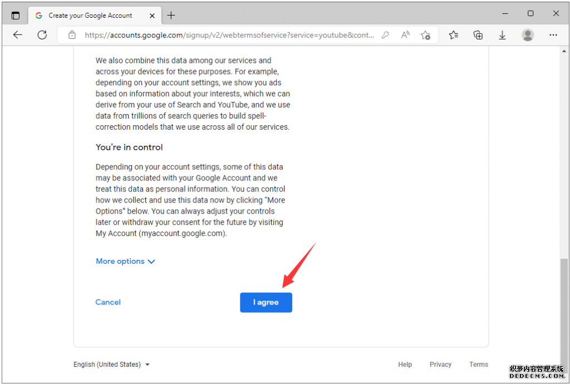Open the Terms footer link
The width and height of the screenshot is (570, 384).
(x=478, y=365)
